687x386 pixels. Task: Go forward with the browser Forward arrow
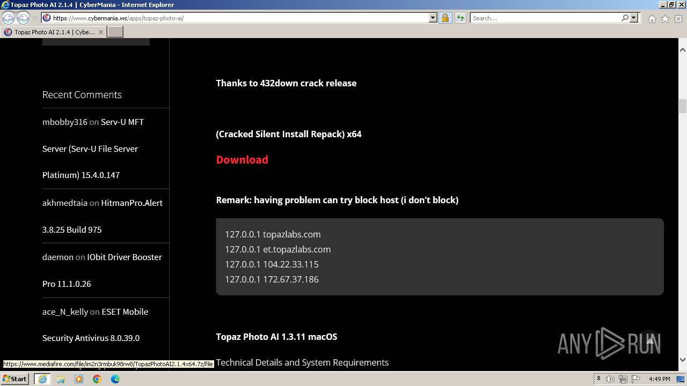pos(23,18)
